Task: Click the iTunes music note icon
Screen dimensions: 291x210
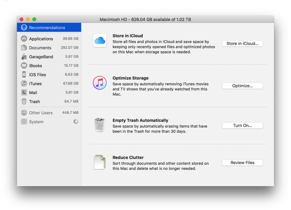Action: point(100,83)
